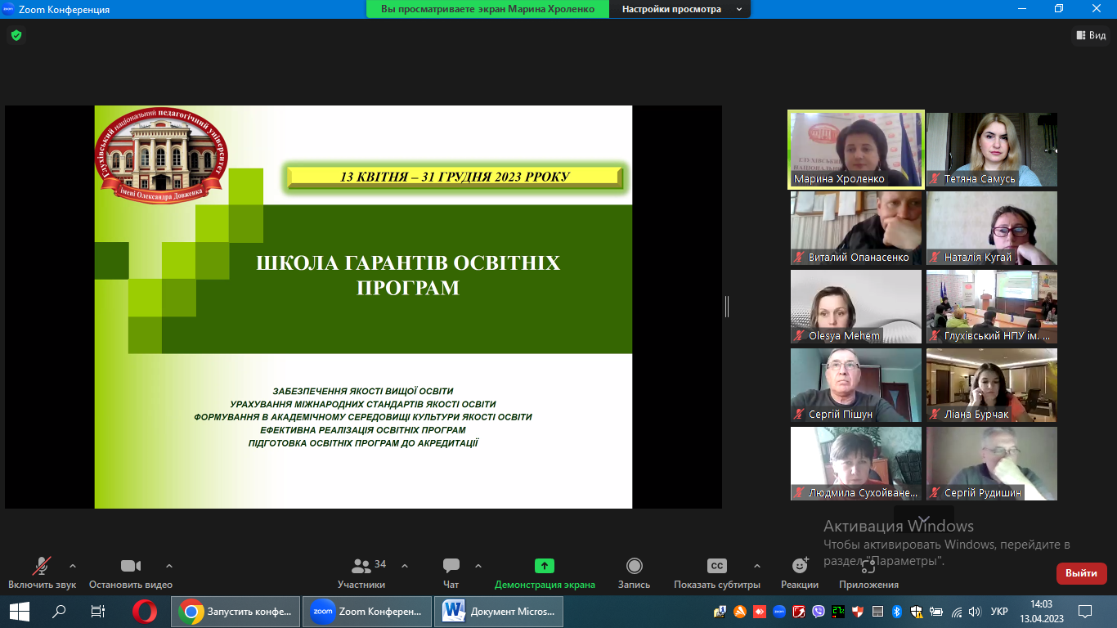The height and width of the screenshot is (628, 1117).
Task: Click the shared slide presentation area
Action: (363, 307)
